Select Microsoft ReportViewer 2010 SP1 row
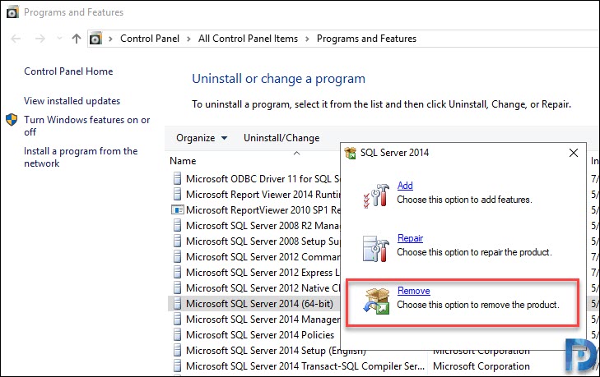Screen dimensions: 600x377 pyautogui.click(x=254, y=209)
